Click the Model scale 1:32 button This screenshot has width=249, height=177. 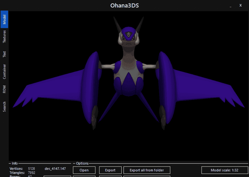click(x=225, y=170)
